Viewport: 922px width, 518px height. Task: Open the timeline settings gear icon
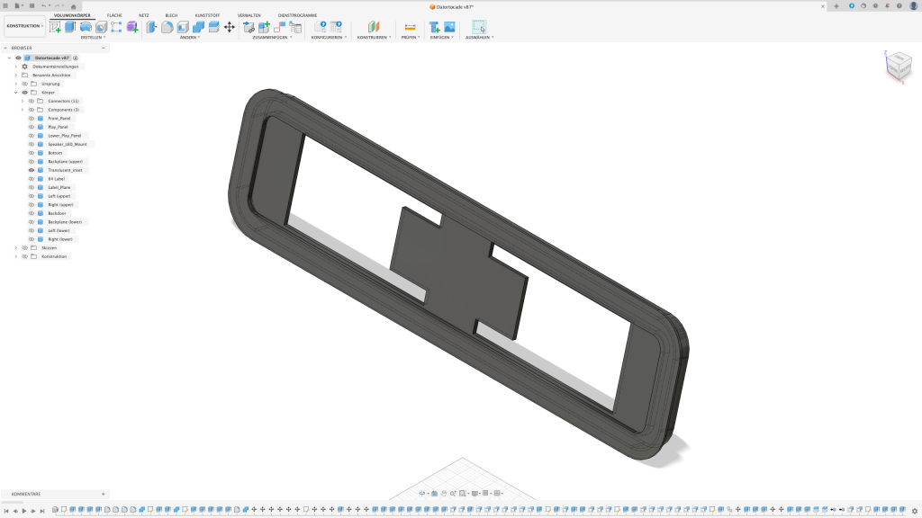click(x=915, y=511)
